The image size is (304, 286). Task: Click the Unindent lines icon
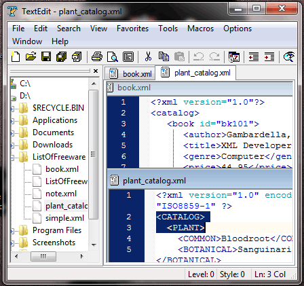click(x=254, y=56)
